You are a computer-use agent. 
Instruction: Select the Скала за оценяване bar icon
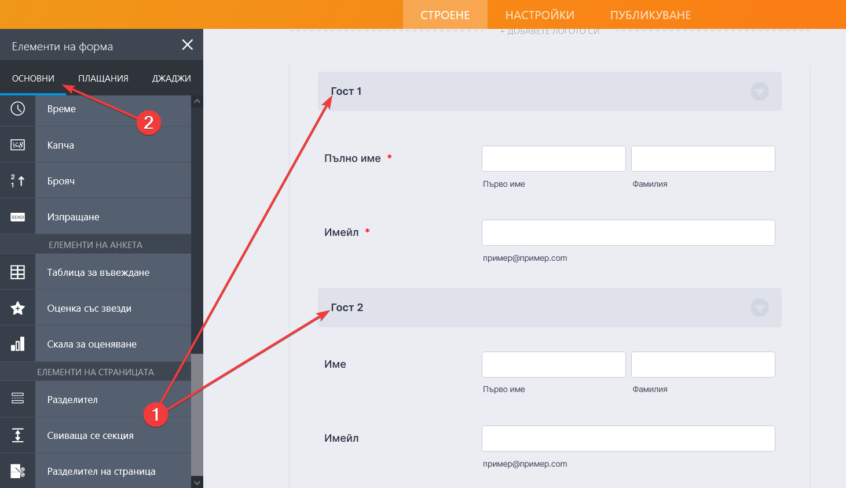(x=17, y=344)
